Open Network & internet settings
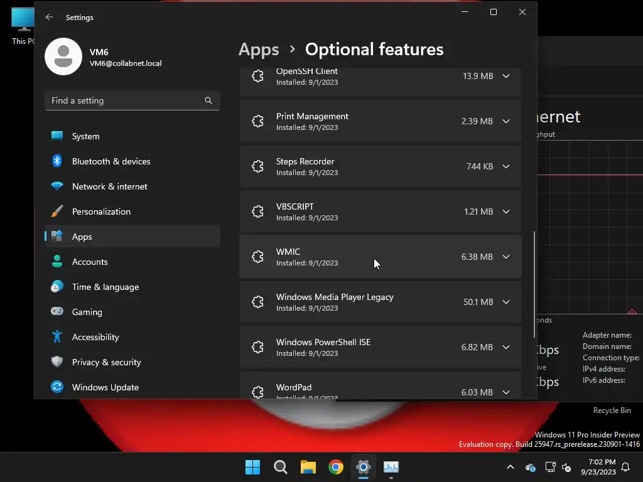The height and width of the screenshot is (482, 643). [x=132, y=186]
